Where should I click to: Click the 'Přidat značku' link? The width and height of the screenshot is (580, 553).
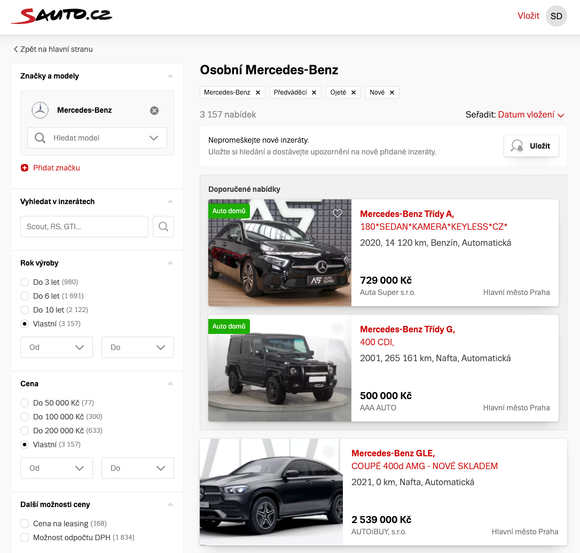56,168
